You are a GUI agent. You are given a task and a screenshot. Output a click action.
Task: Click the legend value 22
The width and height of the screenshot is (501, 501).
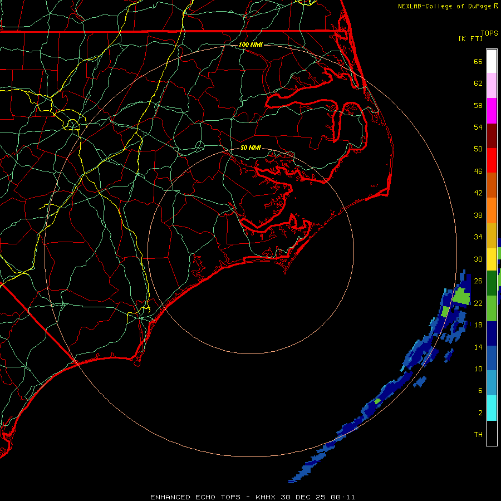point(478,303)
